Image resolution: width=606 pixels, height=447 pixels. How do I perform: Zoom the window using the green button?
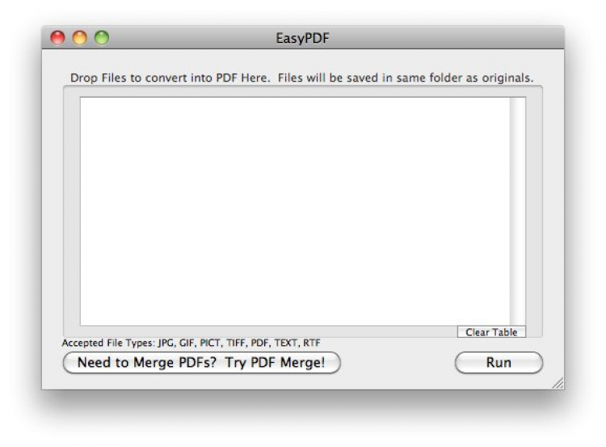click(101, 37)
